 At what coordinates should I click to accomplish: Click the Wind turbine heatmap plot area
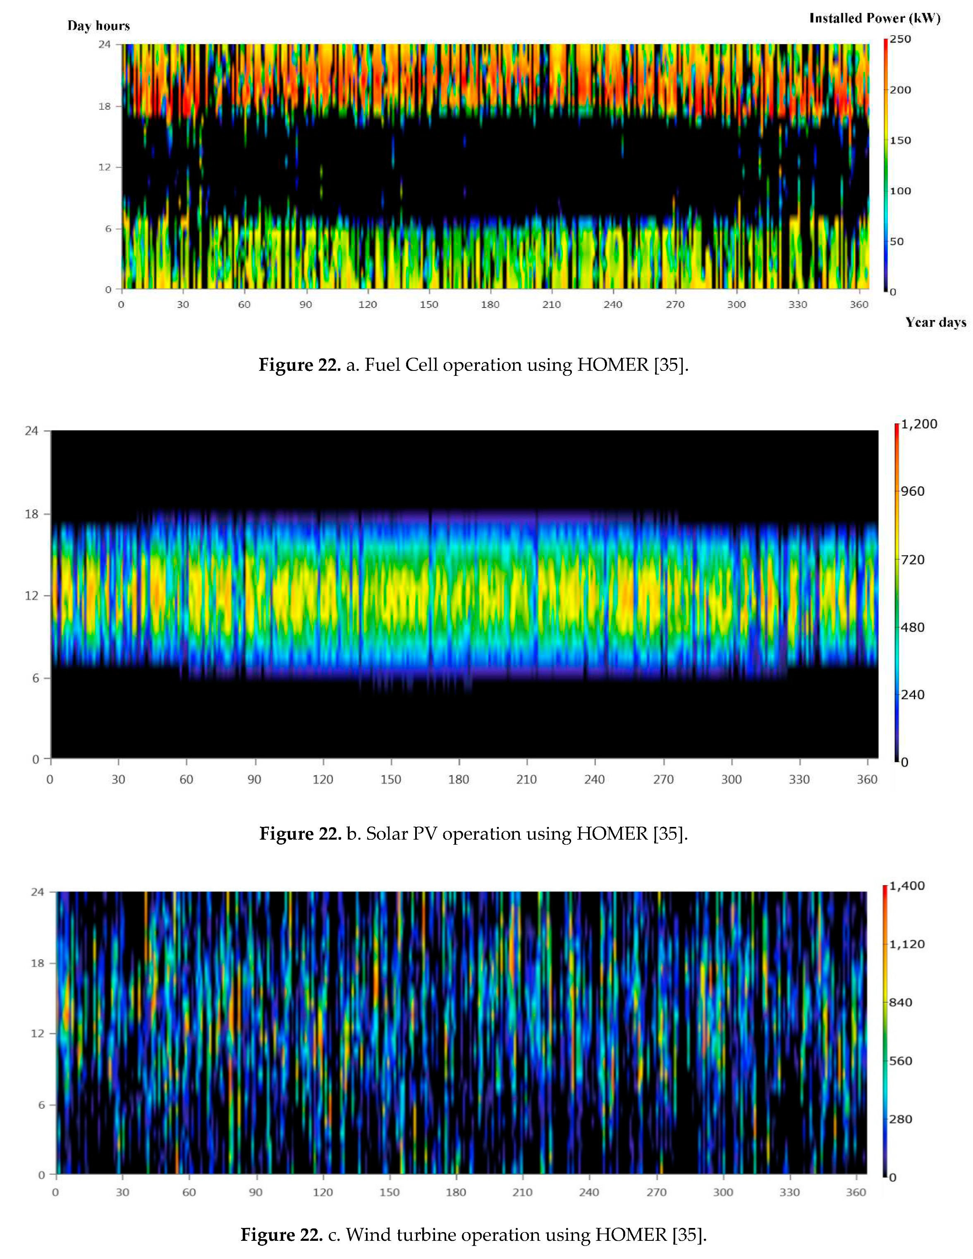461,1032
